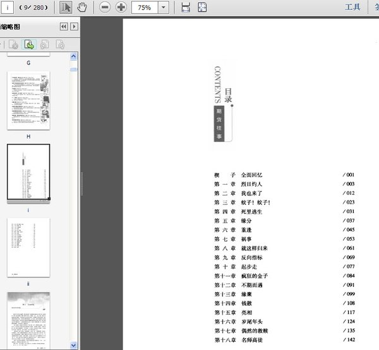Collapse the thumbnails panel with double arrow
Image resolution: width=379 pixels, height=350 pixels.
pyautogui.click(x=63, y=26)
